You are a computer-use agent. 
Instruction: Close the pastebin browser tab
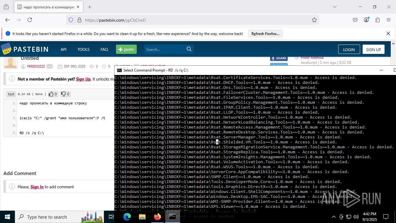[x=78, y=7]
